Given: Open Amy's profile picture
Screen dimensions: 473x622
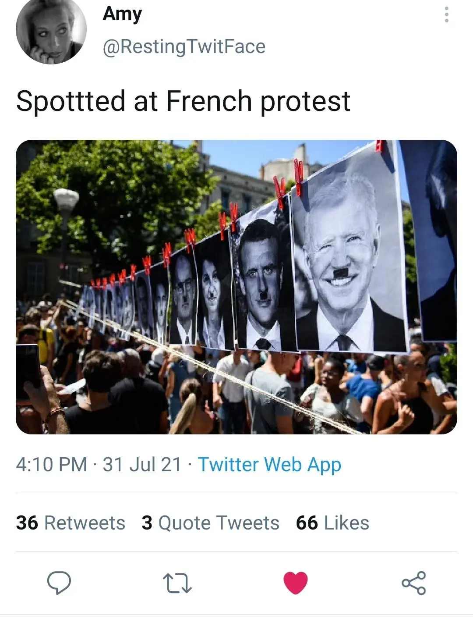Looking at the screenshot, I should (51, 29).
